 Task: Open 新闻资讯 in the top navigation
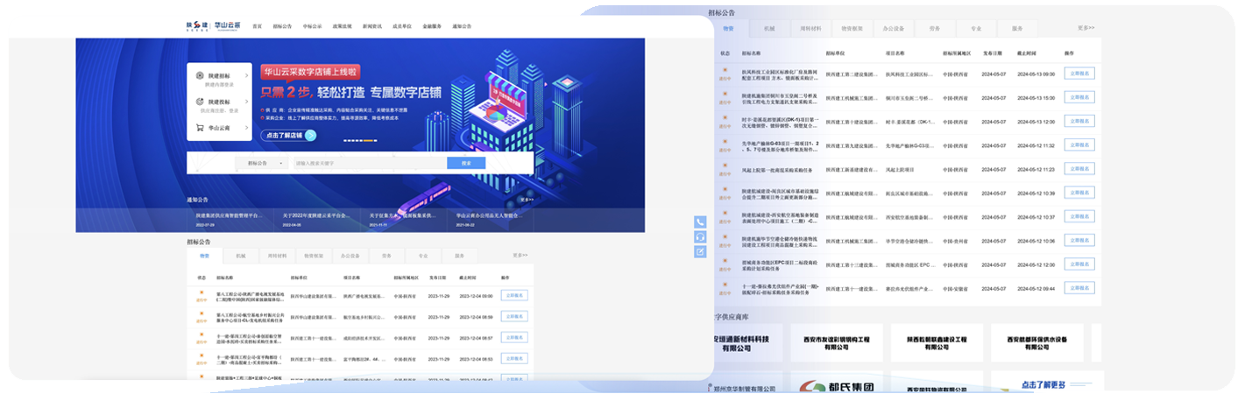(372, 27)
